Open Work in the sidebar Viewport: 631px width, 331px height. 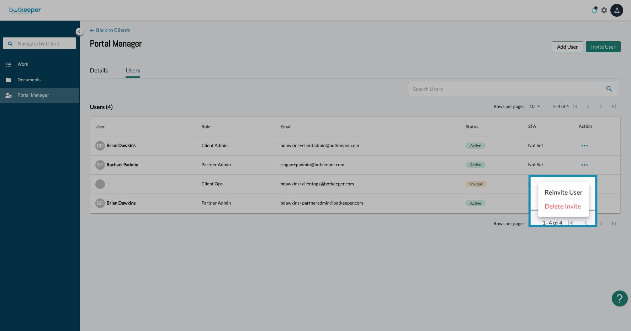tap(23, 64)
